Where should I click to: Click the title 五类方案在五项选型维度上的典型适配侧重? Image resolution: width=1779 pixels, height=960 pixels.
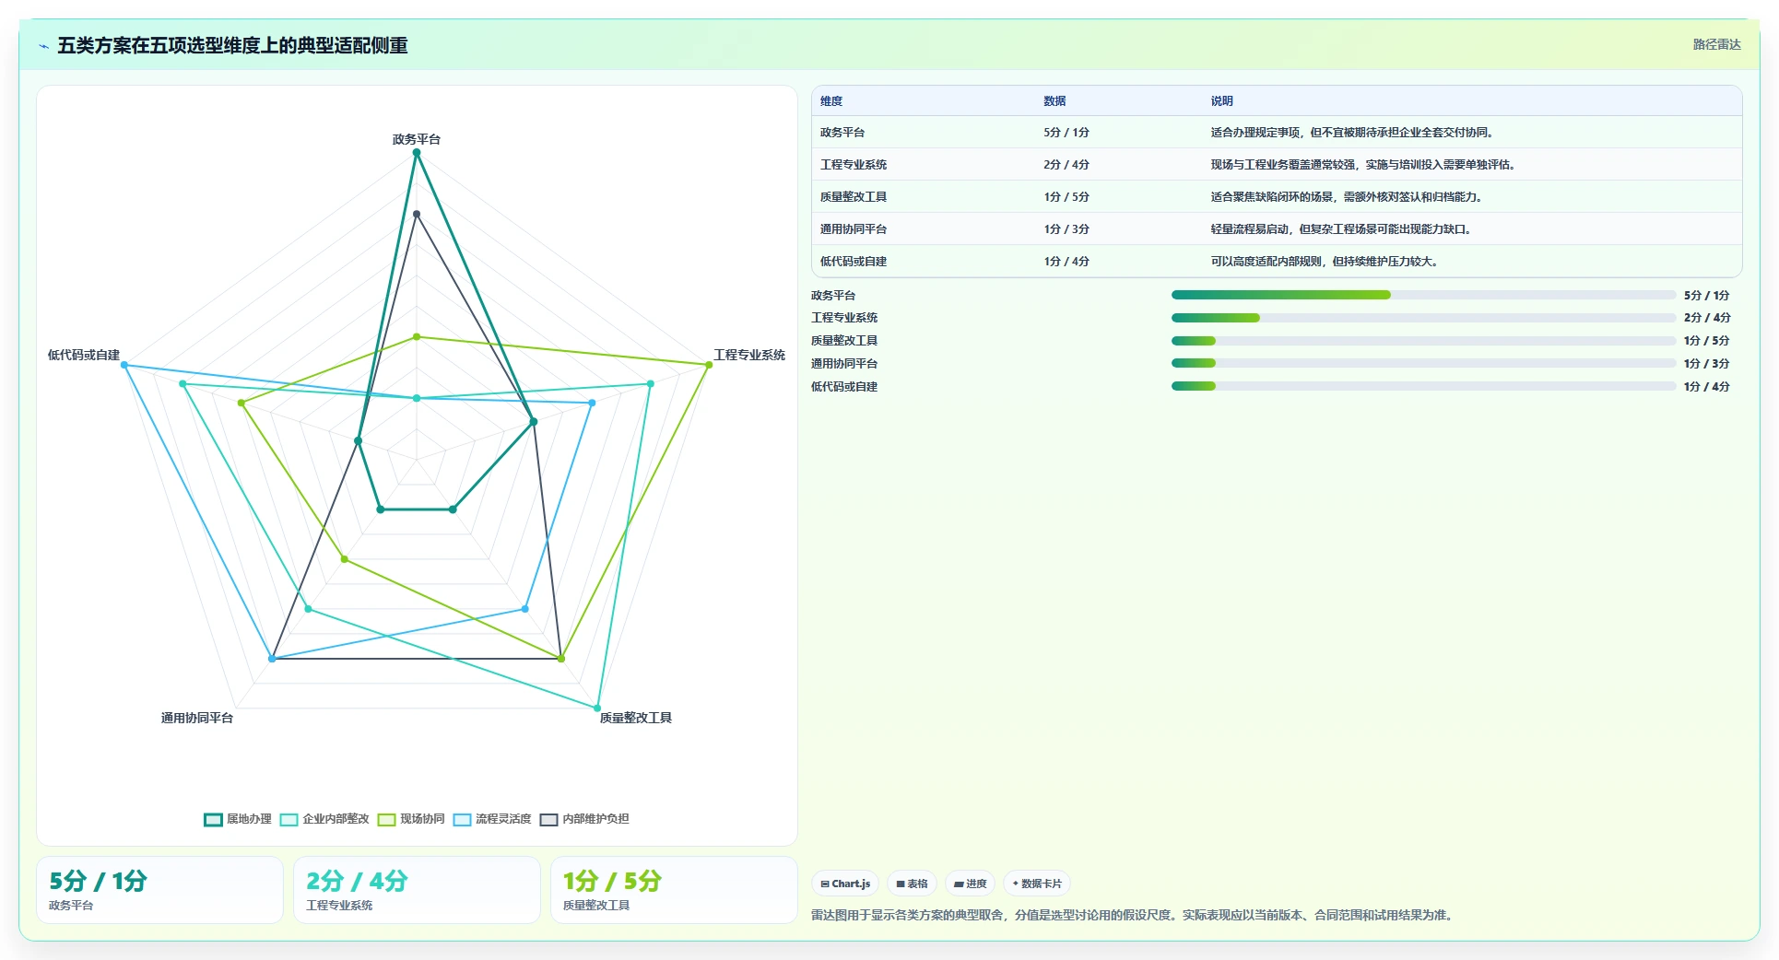232,45
